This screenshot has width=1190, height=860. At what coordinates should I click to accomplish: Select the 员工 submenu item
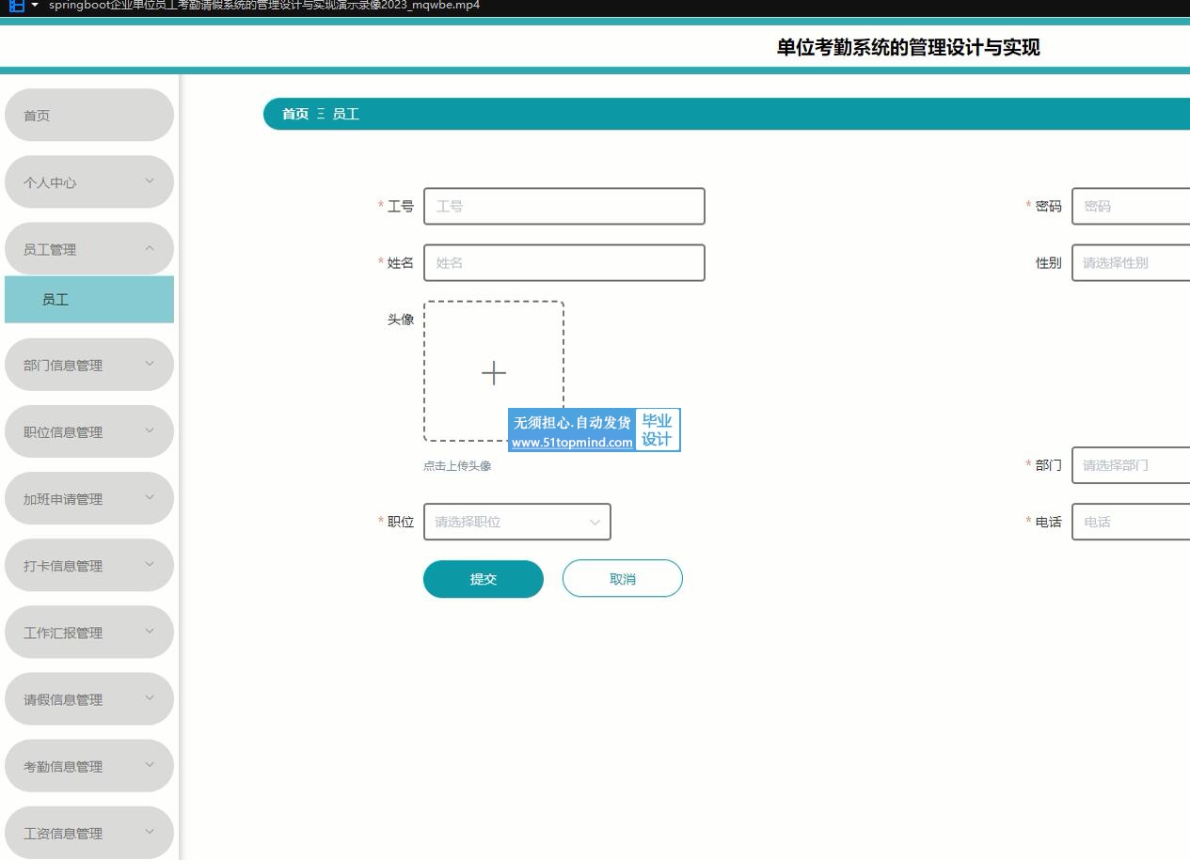88,300
